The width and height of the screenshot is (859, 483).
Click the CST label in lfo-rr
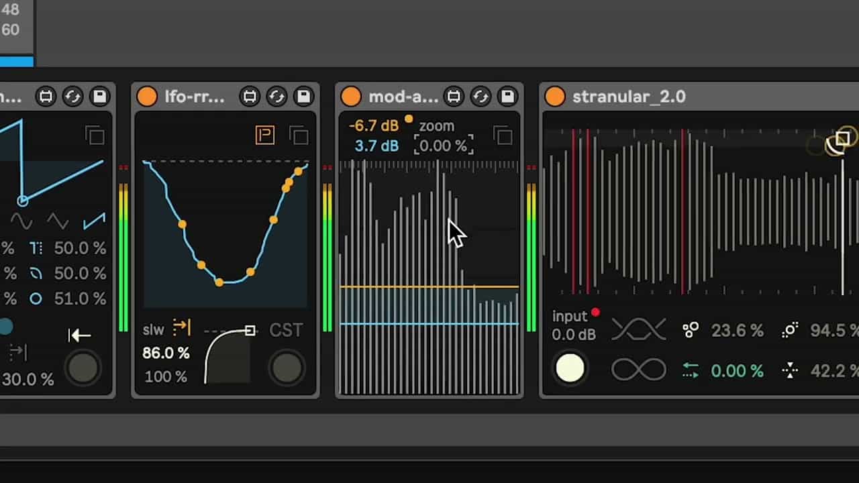pos(286,330)
